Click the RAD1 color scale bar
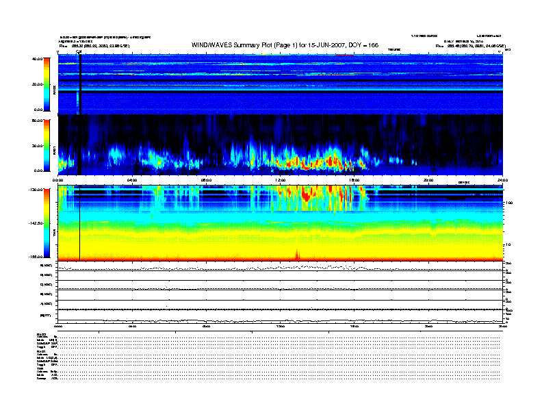Viewport: 542px width, 419px height. (47, 145)
